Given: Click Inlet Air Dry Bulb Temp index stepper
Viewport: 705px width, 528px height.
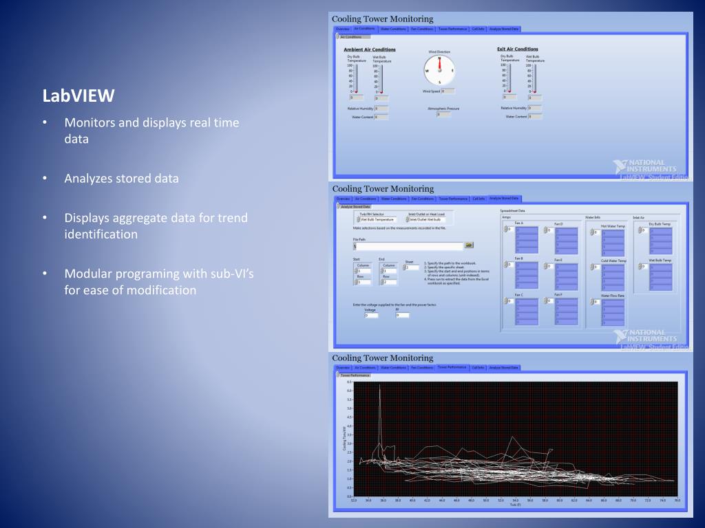Looking at the screenshot, I should [640, 230].
